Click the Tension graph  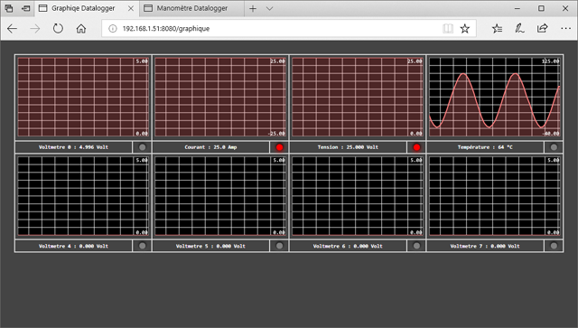coord(358,97)
